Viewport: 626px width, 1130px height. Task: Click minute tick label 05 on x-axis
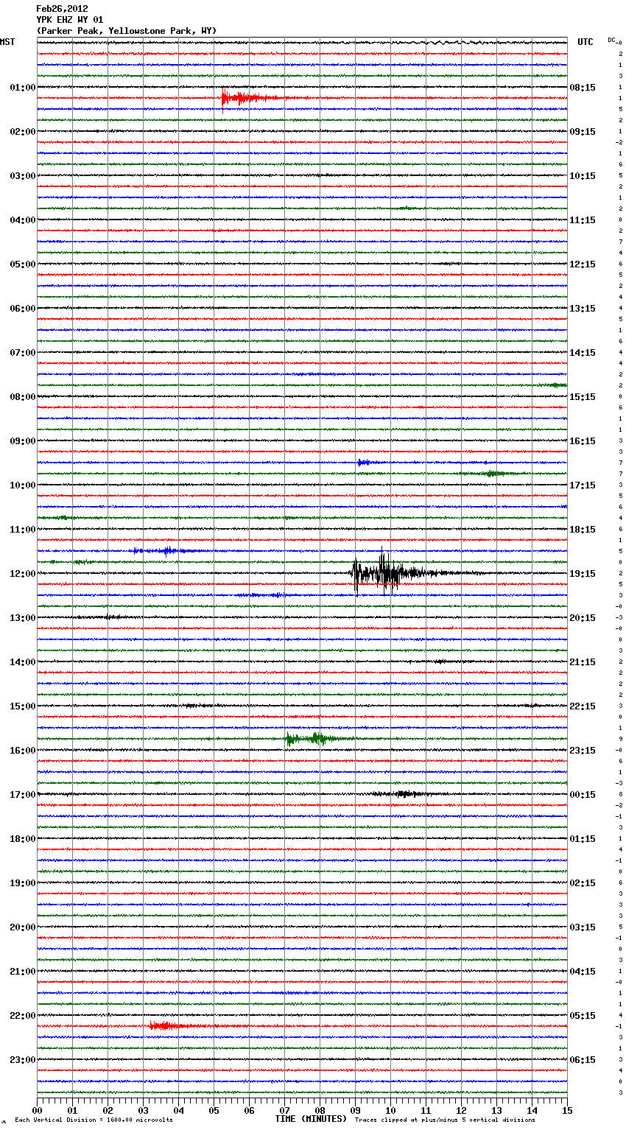tap(214, 1110)
